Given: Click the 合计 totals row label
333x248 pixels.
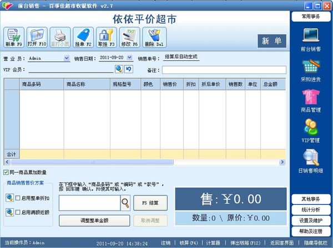Looking at the screenshot, I should (x=12, y=154).
